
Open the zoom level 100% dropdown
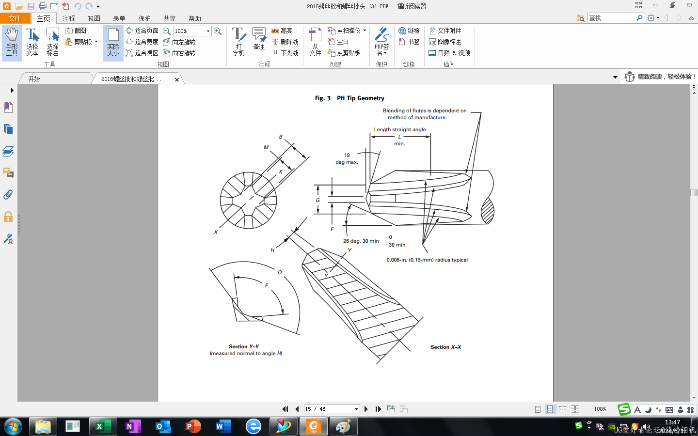point(208,31)
